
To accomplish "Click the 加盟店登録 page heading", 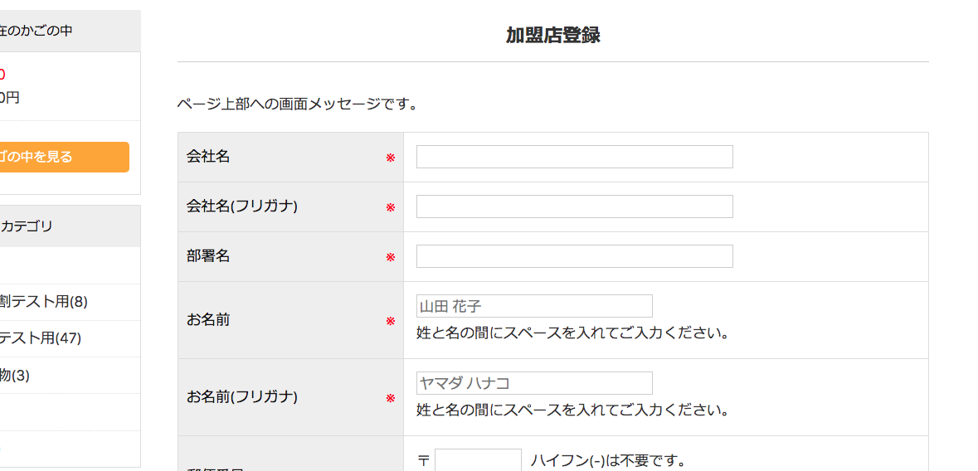I will click(x=552, y=36).
